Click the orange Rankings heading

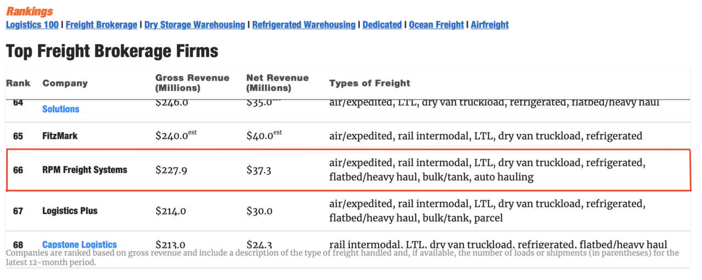click(x=30, y=11)
